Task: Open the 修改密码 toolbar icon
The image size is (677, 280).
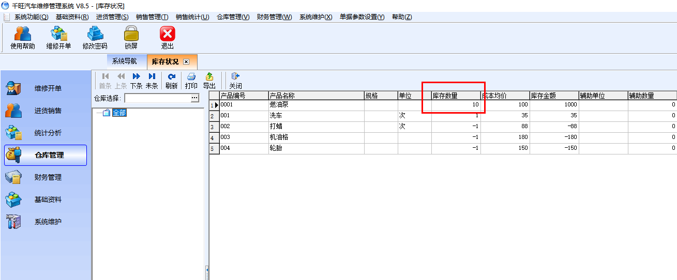Action: point(95,38)
